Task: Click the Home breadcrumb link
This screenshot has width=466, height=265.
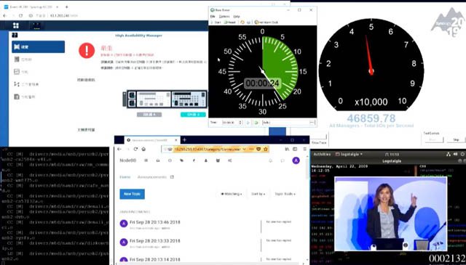Action: pos(125,177)
